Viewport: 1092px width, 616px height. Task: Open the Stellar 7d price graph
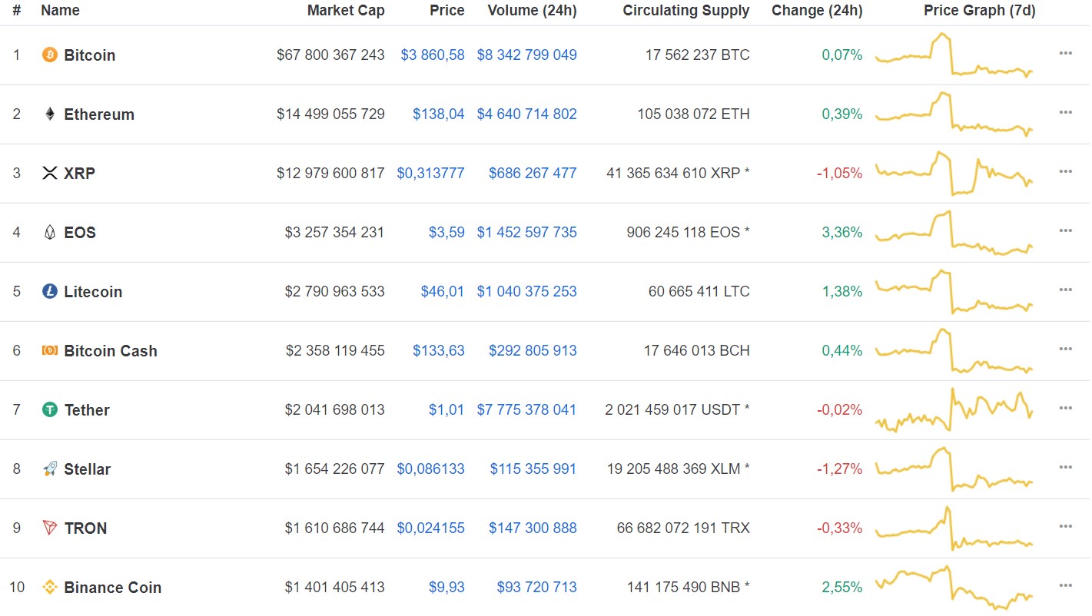point(954,469)
